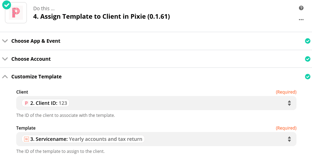The height and width of the screenshot is (155, 312).
Task: Collapse the Customize Template section
Action: (x=5, y=77)
